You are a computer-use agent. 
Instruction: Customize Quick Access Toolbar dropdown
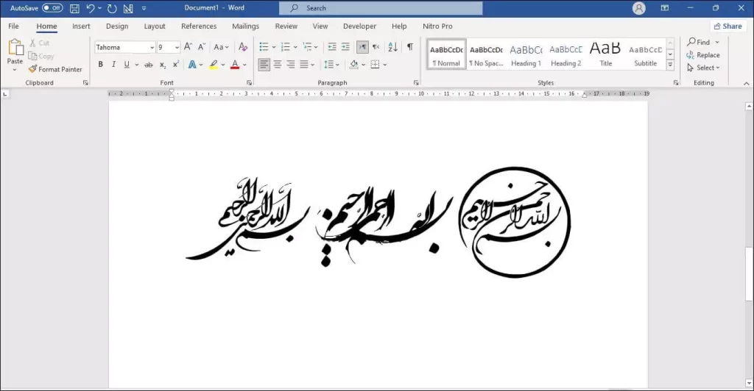coord(144,8)
